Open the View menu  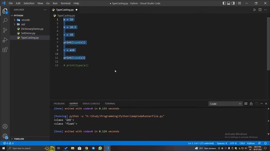pos(40,3)
